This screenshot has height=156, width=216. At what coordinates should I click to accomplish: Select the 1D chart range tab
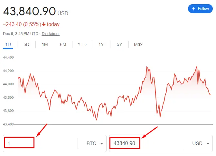click(8, 44)
